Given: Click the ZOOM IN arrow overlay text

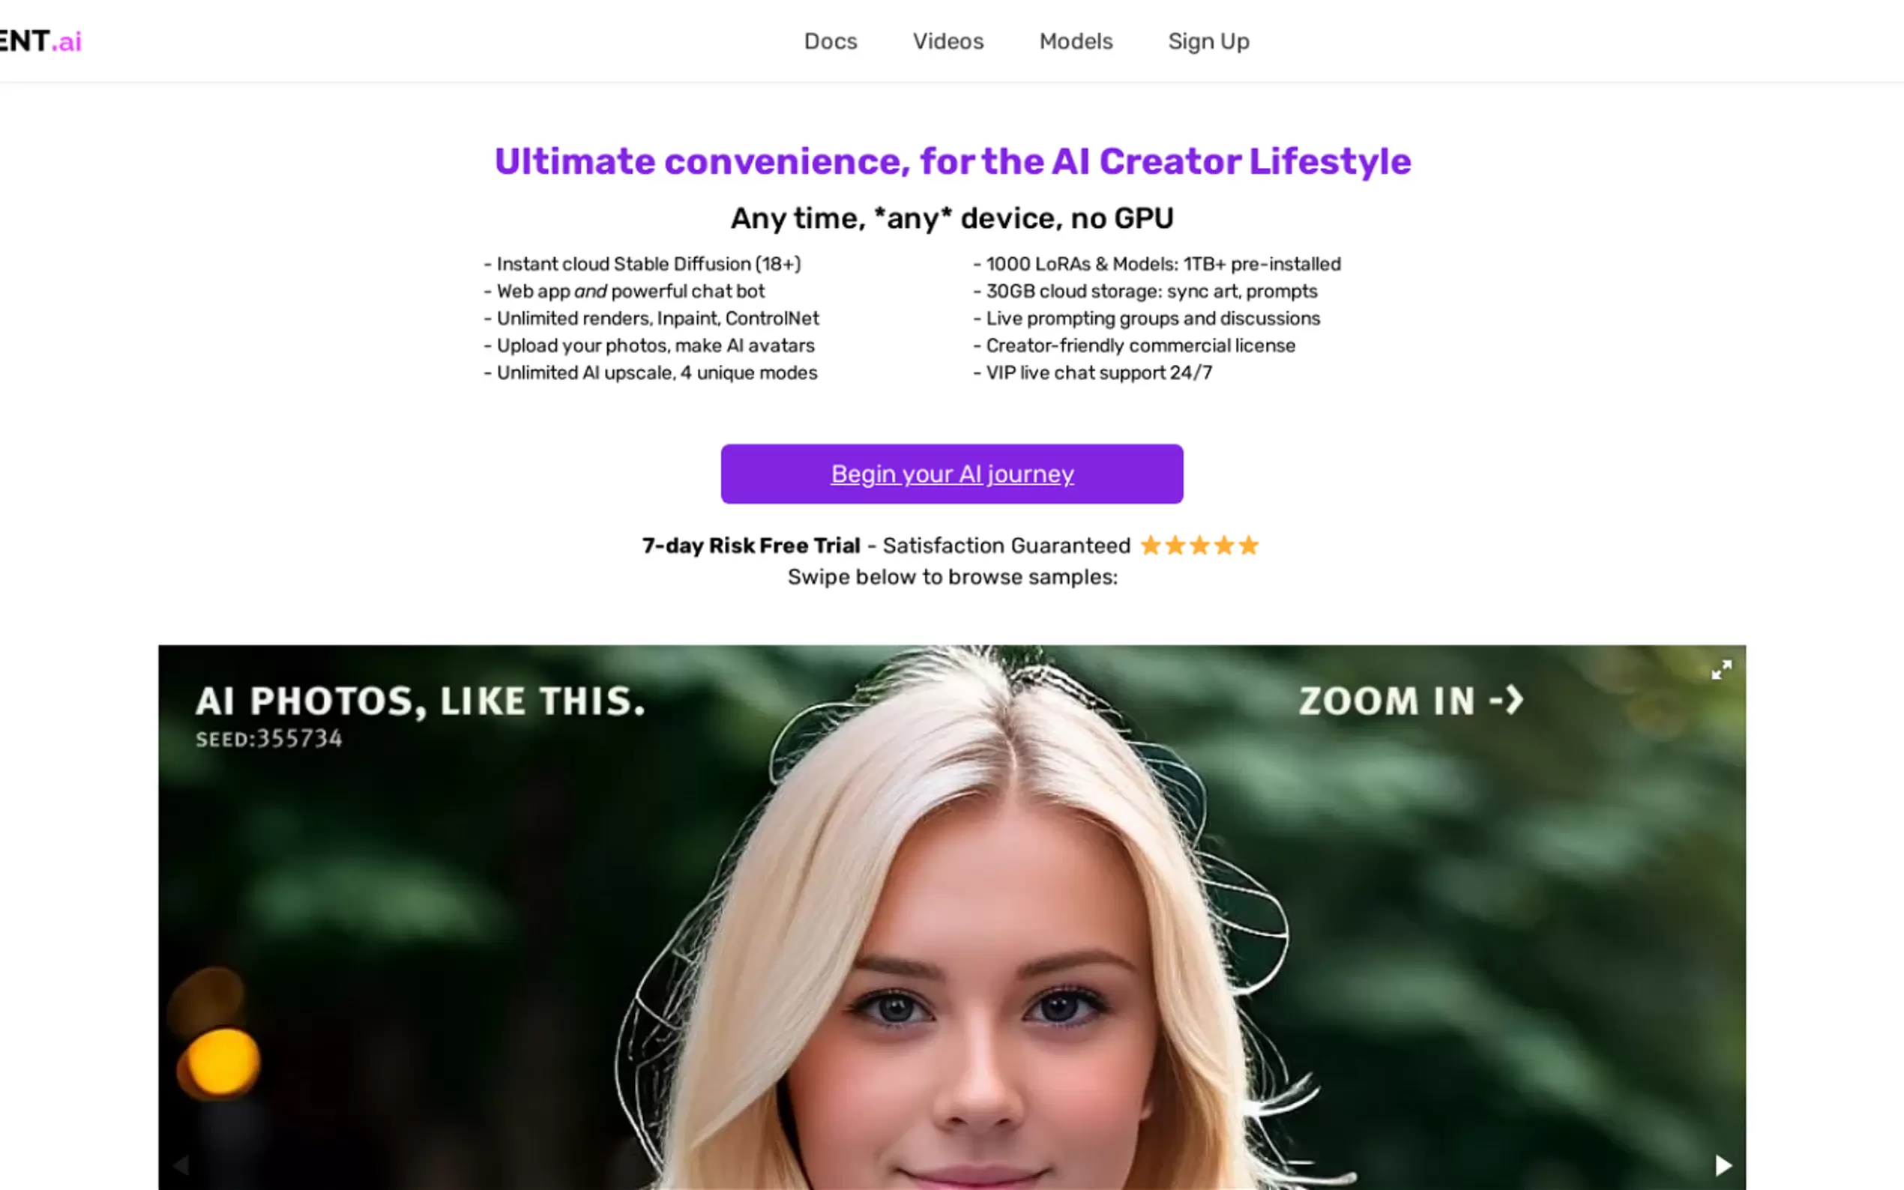Looking at the screenshot, I should pyautogui.click(x=1412, y=701).
